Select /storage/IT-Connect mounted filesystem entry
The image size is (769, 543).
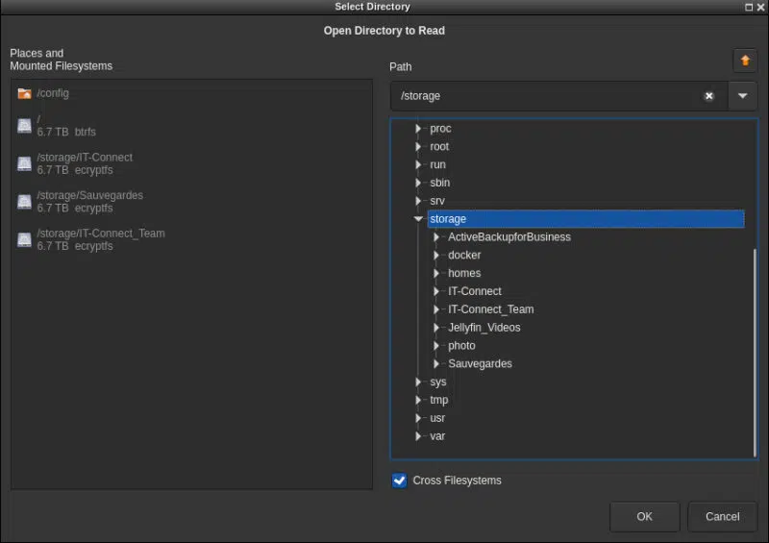pos(85,163)
